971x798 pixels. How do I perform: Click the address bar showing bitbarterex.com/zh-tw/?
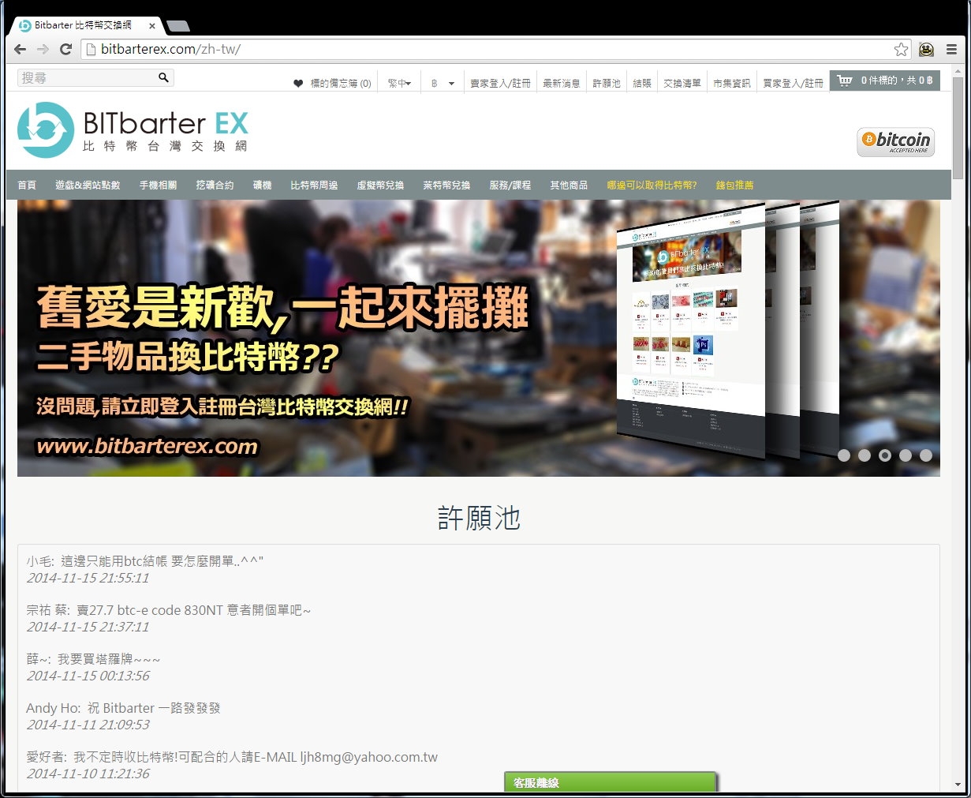click(497, 49)
